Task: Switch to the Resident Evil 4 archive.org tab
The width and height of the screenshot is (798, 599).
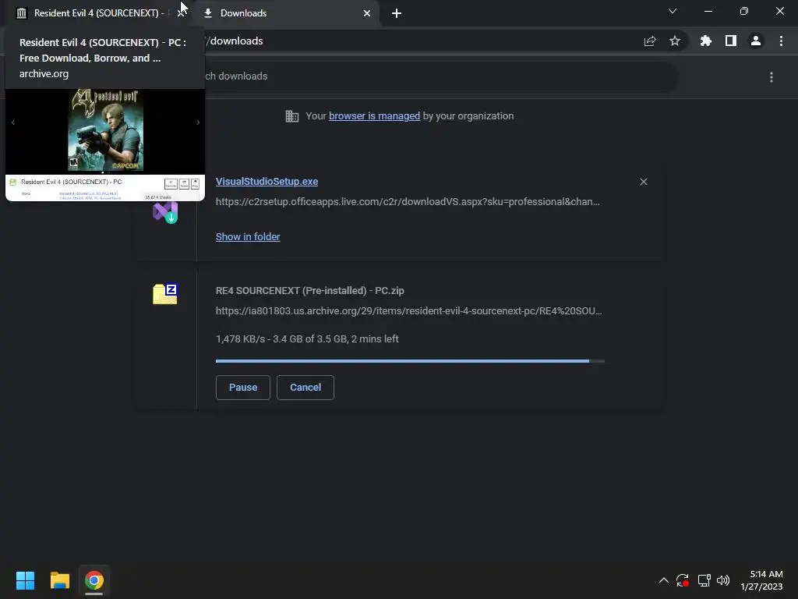Action: pos(97,13)
